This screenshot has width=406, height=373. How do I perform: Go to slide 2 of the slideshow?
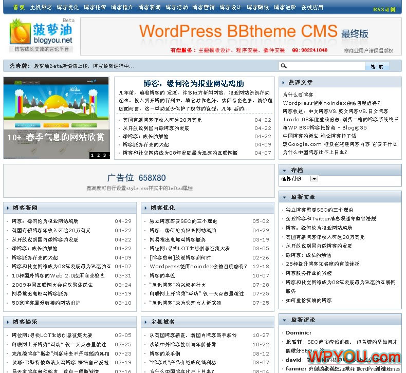point(98,155)
